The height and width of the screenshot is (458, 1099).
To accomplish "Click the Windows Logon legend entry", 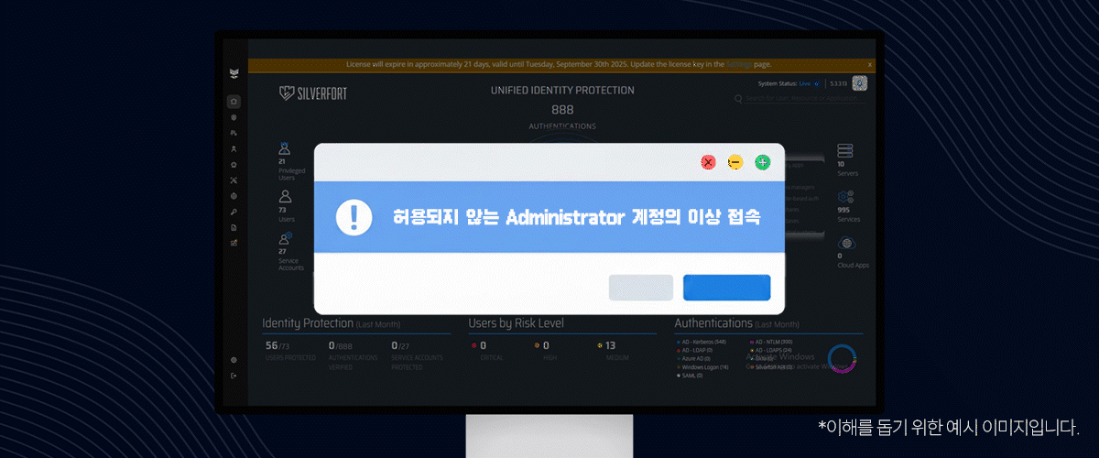I will (702, 366).
